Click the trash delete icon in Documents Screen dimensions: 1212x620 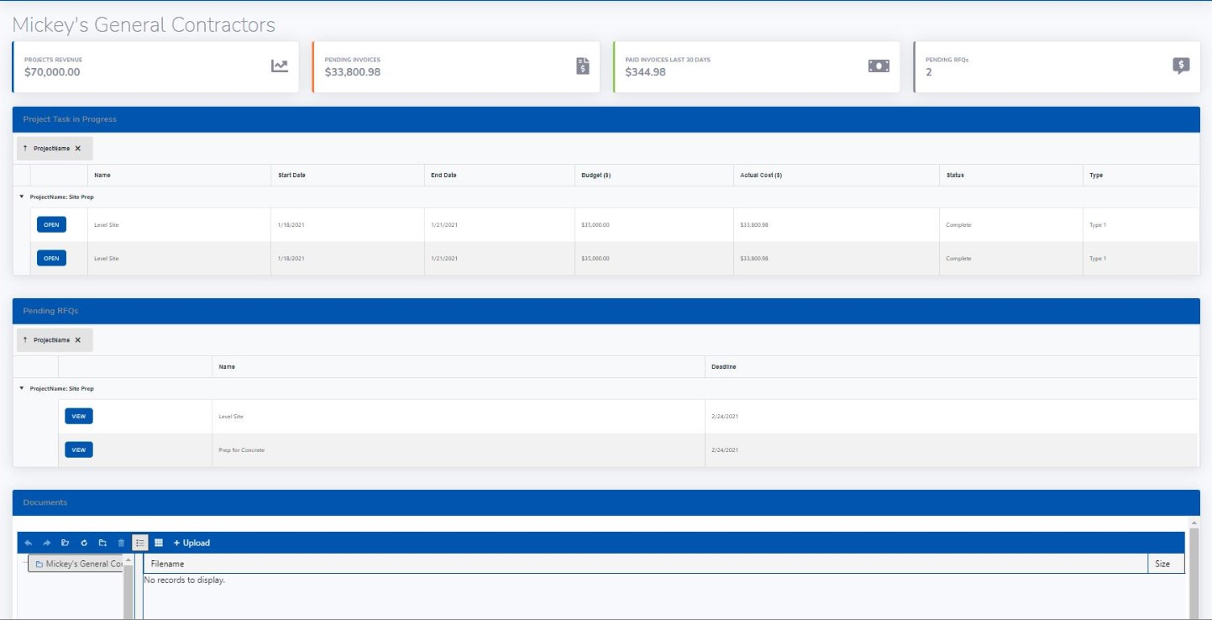(121, 543)
